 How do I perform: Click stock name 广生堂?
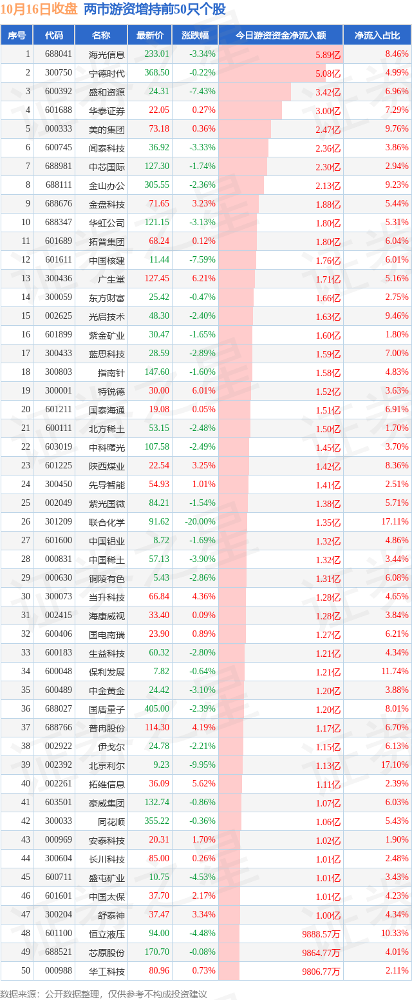(x=111, y=279)
